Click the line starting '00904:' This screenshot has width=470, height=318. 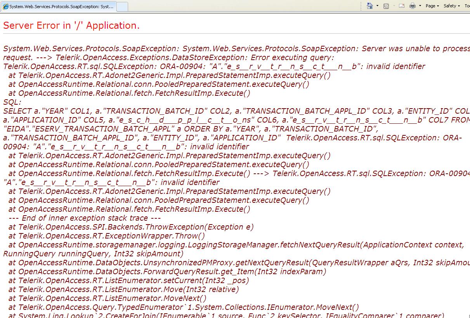pos(126,147)
